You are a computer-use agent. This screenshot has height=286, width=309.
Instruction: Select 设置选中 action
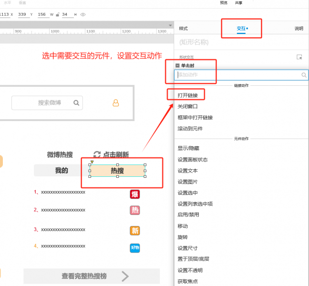pyautogui.click(x=187, y=193)
